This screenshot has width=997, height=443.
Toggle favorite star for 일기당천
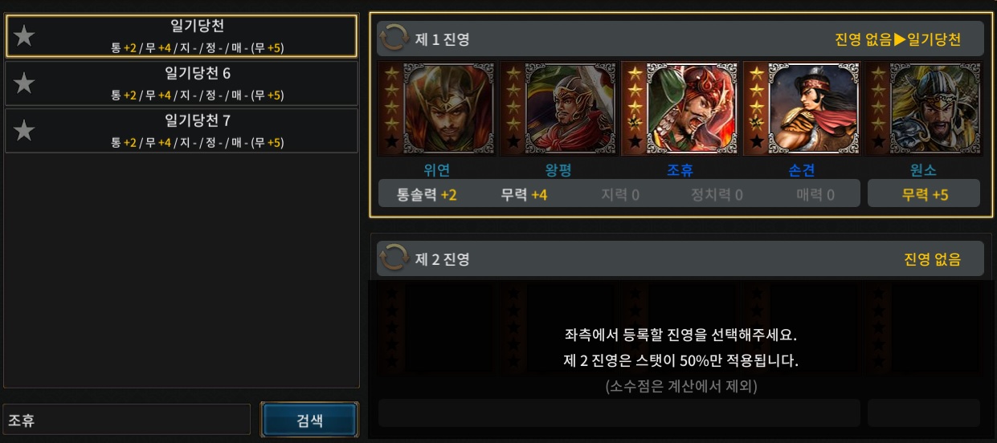(x=25, y=36)
